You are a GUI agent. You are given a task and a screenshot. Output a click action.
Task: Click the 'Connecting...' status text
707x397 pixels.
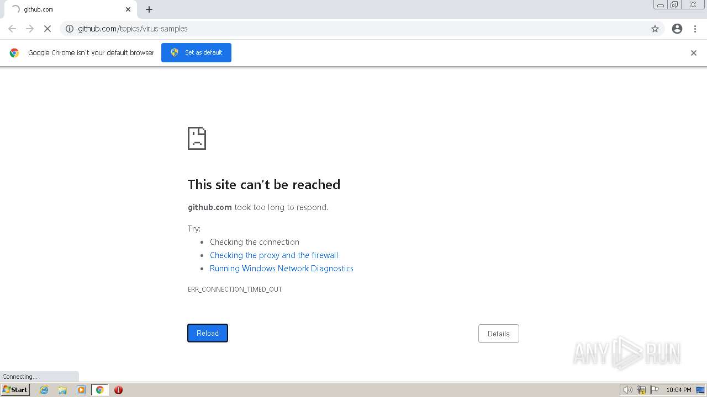tap(20, 377)
